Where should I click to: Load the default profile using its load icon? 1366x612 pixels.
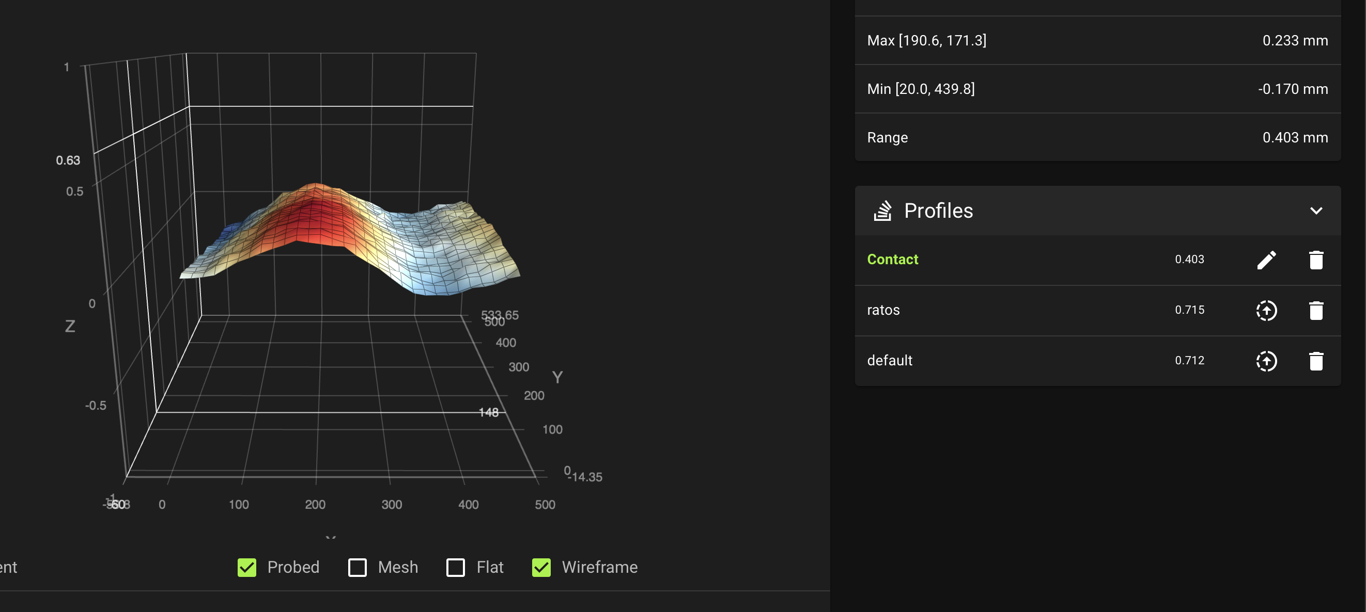[1266, 361]
